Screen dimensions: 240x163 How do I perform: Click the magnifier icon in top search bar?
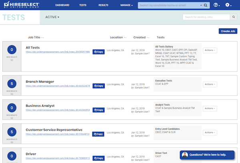click(x=205, y=6)
